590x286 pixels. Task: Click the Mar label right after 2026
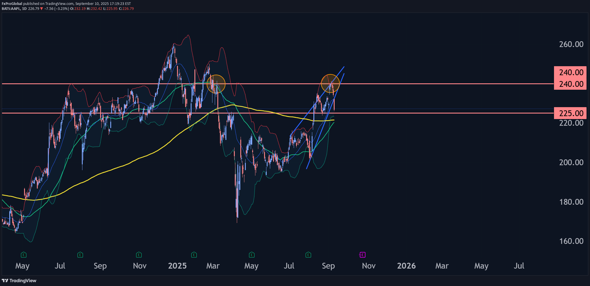[442, 266]
